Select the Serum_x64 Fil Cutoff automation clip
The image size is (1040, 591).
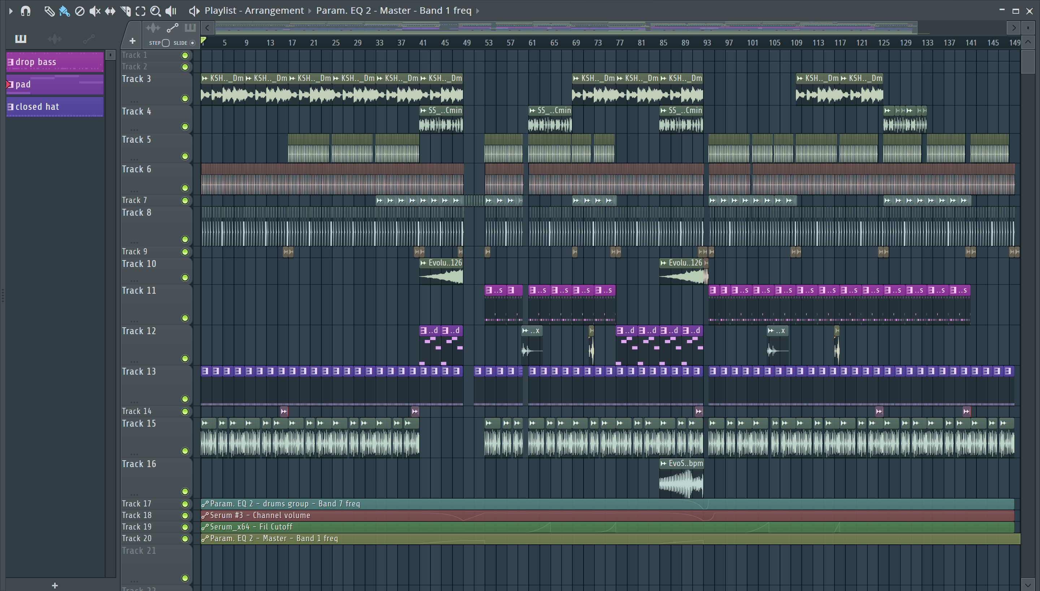click(x=607, y=527)
